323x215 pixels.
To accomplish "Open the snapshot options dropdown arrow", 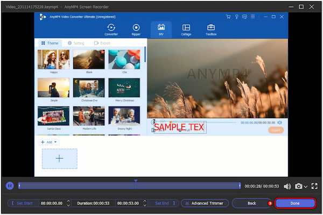I will click(x=306, y=187).
